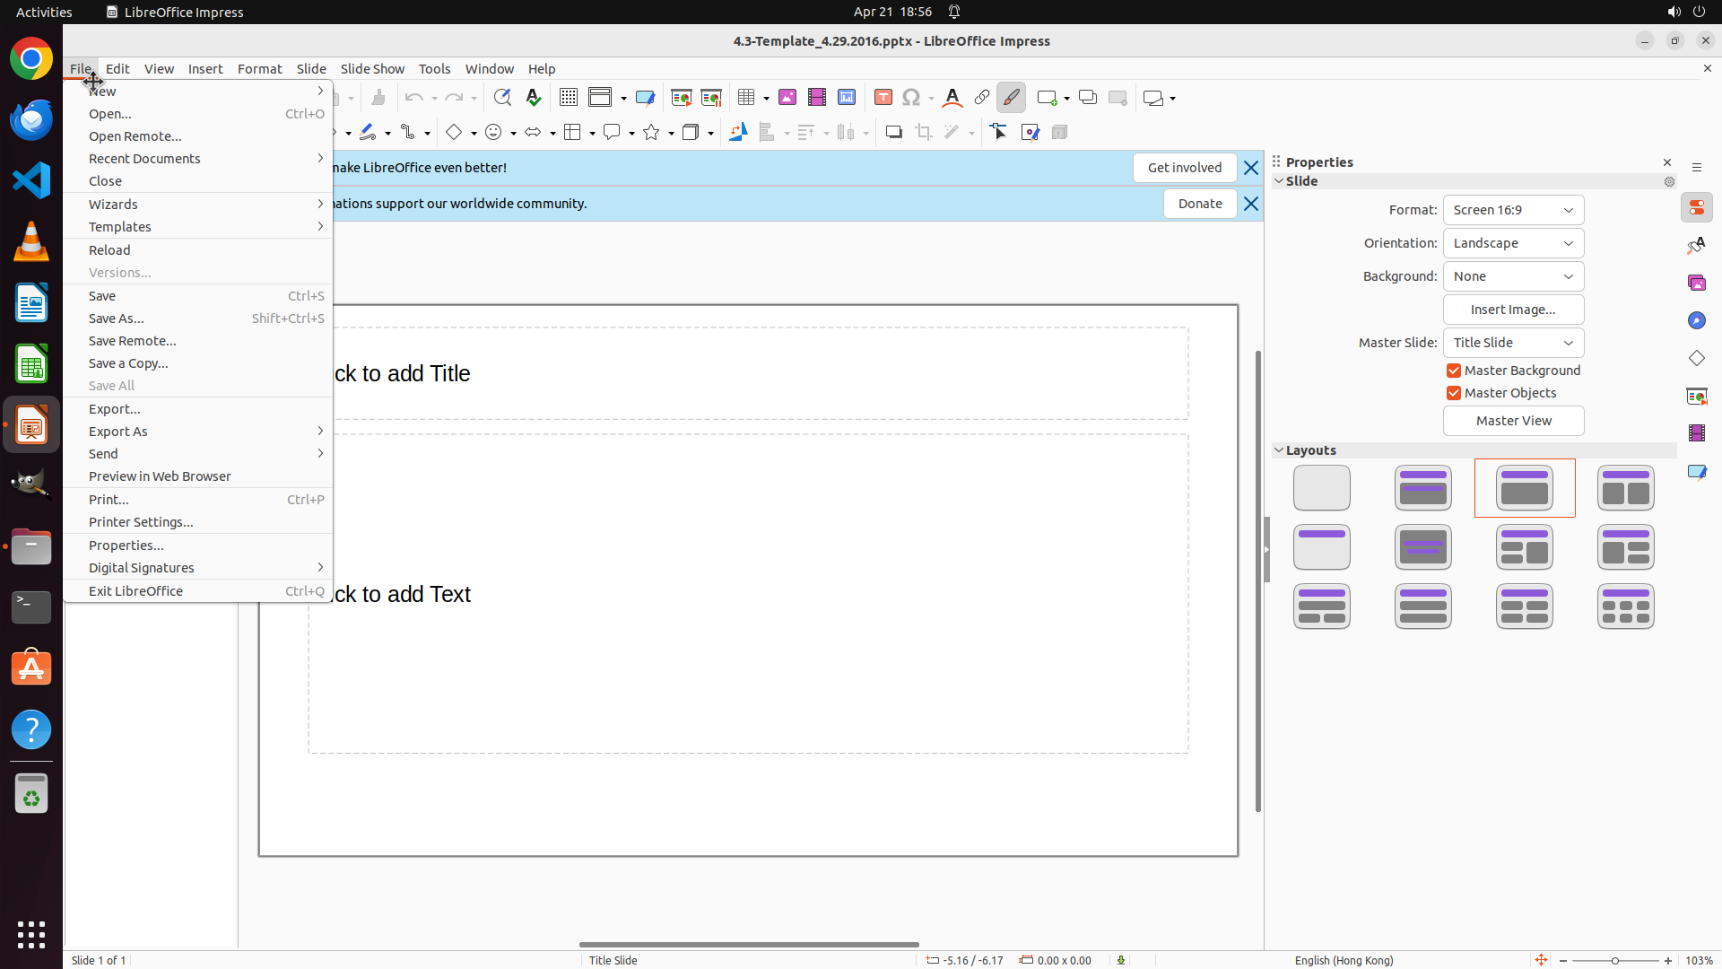Screen dimensions: 1722x969
Task: Choose Save As in File menu
Action: [x=117, y=319]
